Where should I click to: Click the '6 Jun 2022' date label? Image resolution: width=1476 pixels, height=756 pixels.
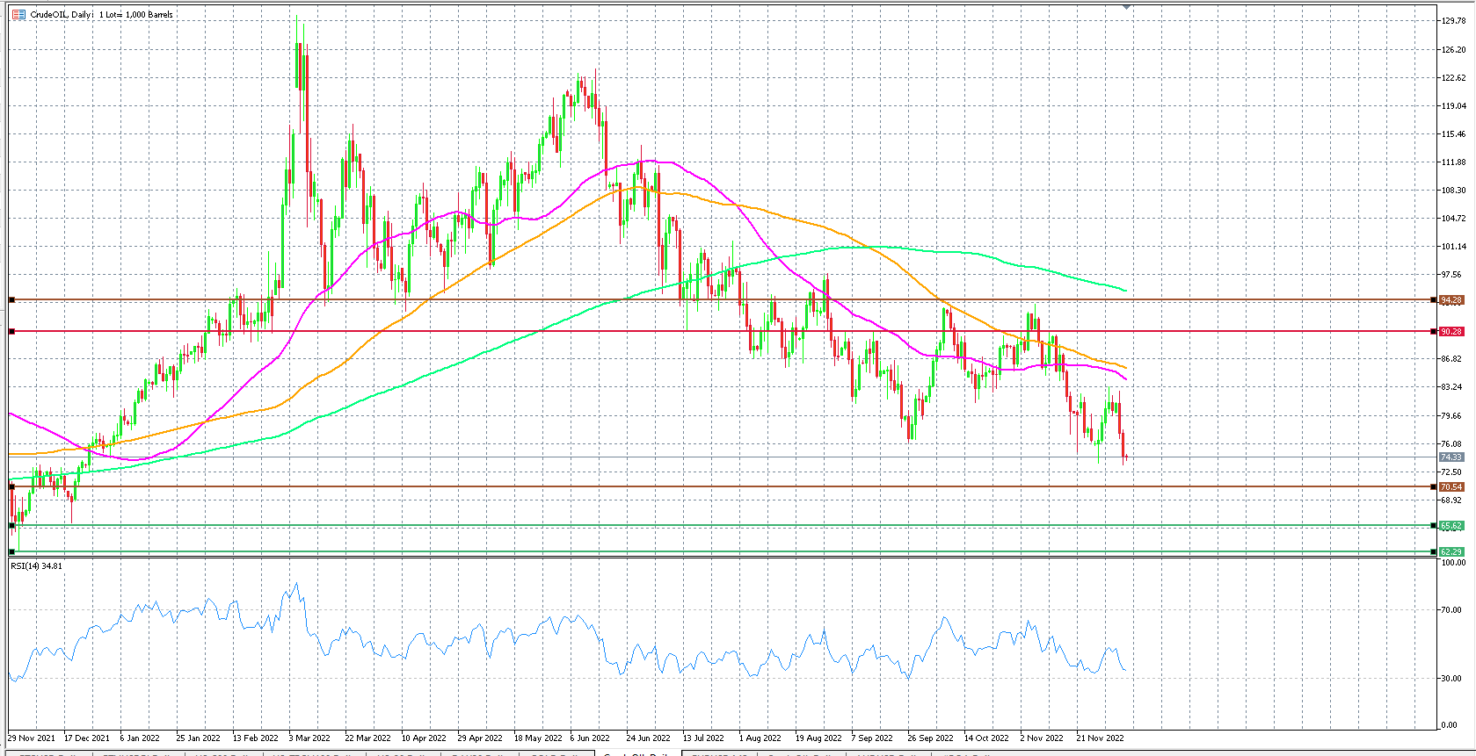[590, 738]
